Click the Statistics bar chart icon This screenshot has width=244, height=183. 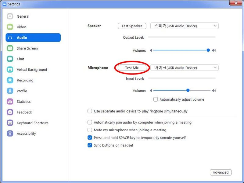point(10,102)
